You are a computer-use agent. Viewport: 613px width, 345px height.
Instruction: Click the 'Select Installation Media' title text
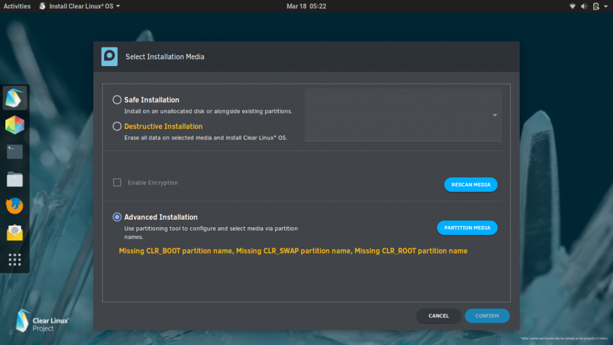point(165,56)
